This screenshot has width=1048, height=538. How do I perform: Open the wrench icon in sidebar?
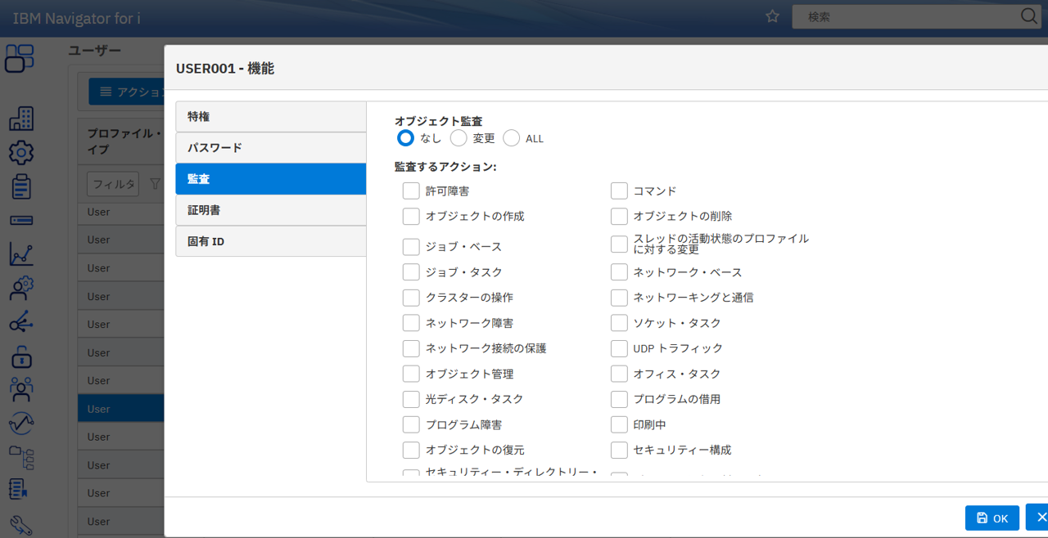(x=20, y=524)
